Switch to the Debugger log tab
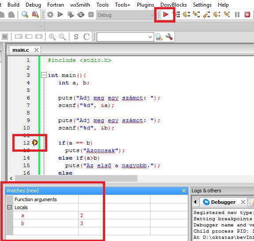Viewport: 254px width, 241px height. point(223,202)
